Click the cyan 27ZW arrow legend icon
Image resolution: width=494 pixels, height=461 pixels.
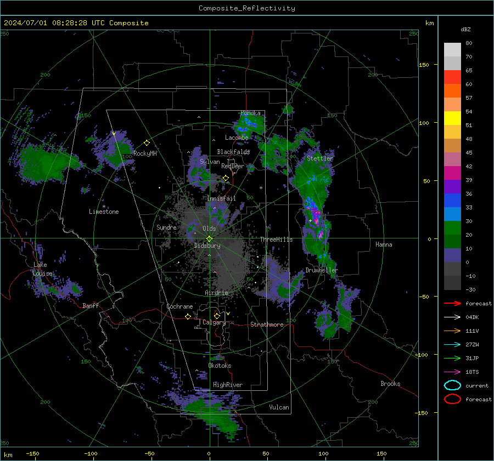coord(452,345)
